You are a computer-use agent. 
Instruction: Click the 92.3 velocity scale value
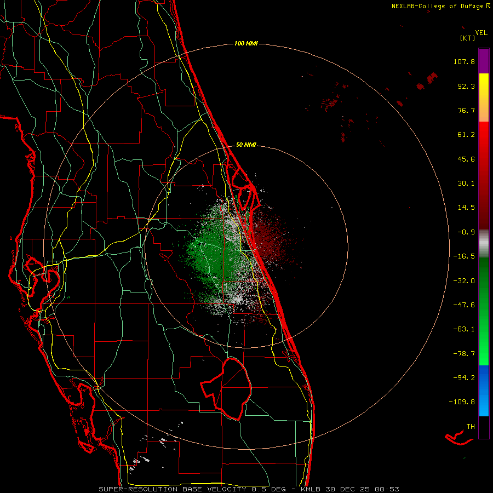click(466, 86)
